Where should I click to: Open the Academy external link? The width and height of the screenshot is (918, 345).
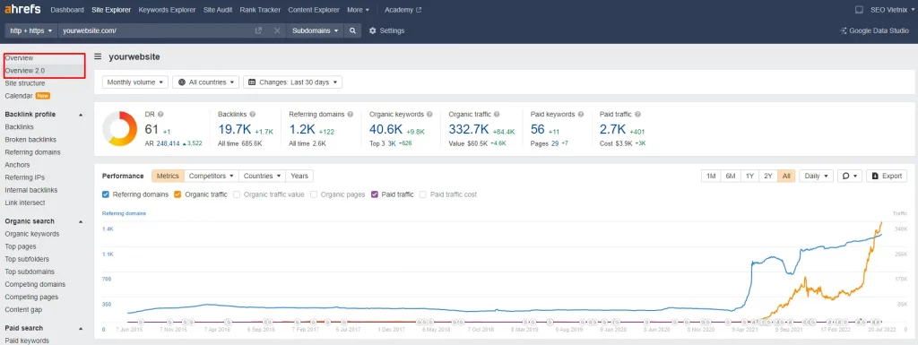coord(403,10)
